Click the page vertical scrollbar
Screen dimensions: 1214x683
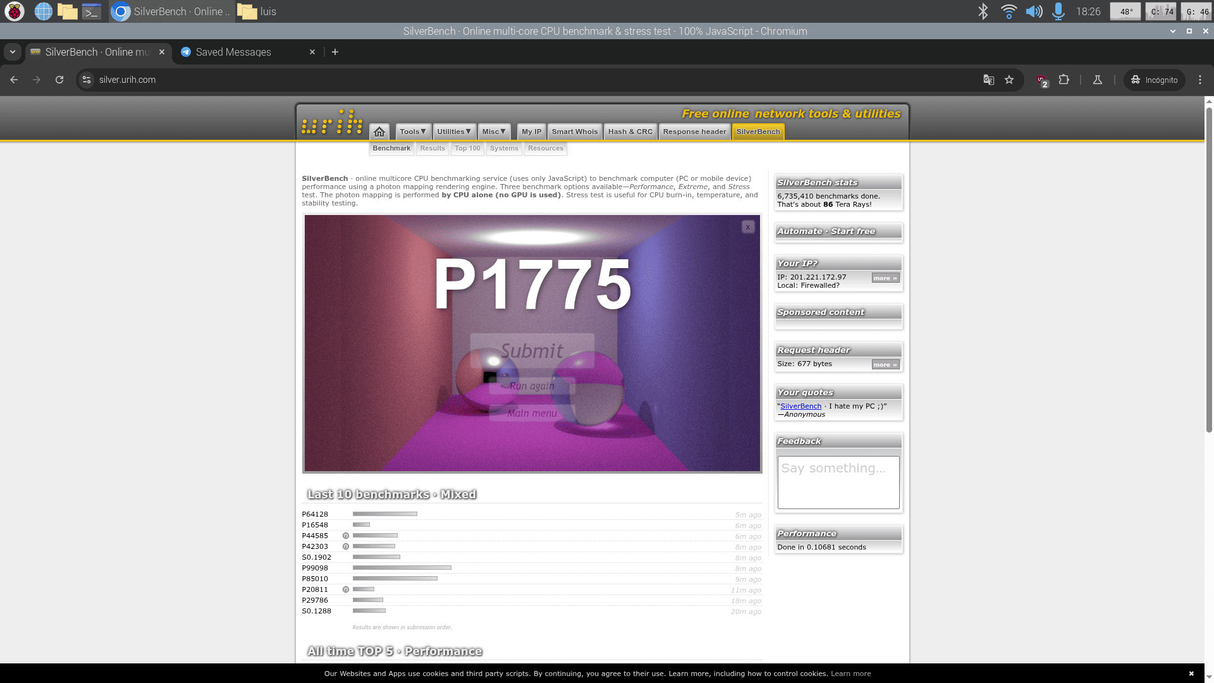[1209, 270]
